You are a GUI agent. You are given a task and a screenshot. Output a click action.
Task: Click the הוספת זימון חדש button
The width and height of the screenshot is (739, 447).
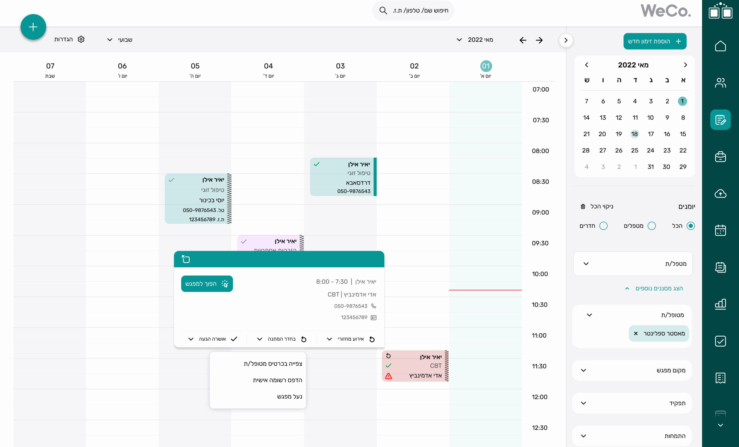point(655,41)
